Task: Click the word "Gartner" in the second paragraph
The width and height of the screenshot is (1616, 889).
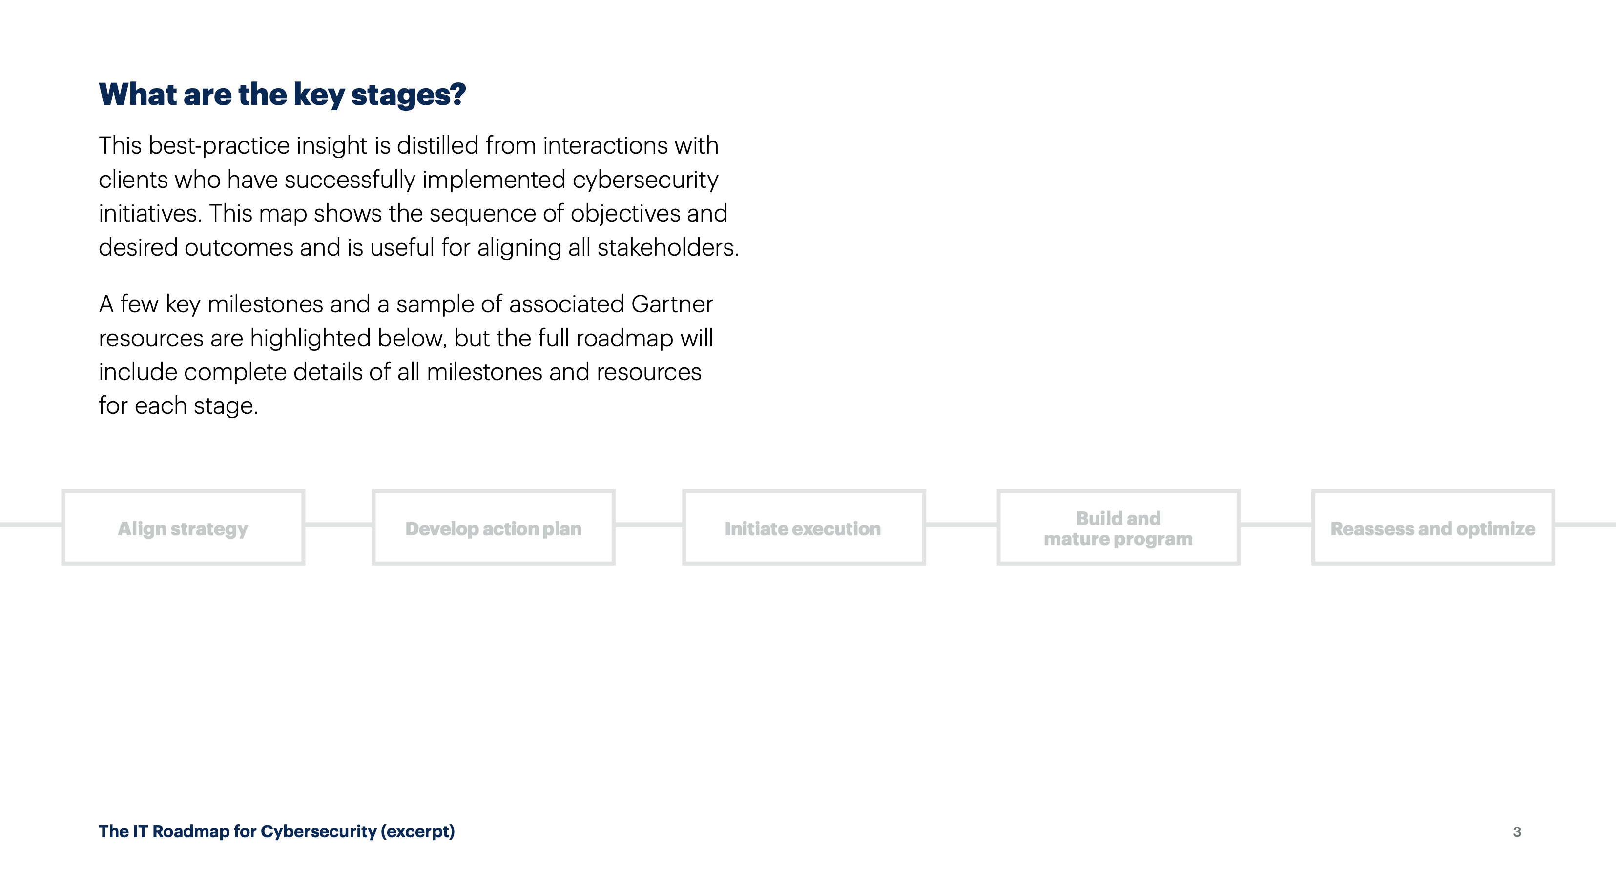Action: (672, 304)
